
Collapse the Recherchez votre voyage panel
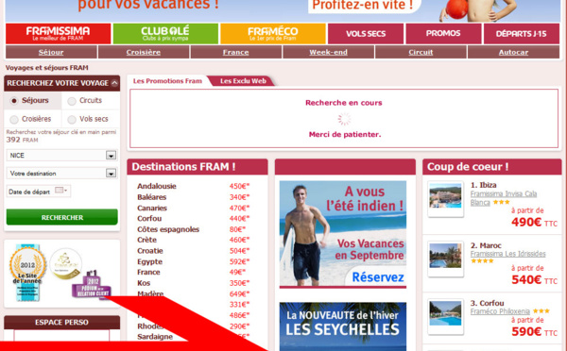[114, 83]
